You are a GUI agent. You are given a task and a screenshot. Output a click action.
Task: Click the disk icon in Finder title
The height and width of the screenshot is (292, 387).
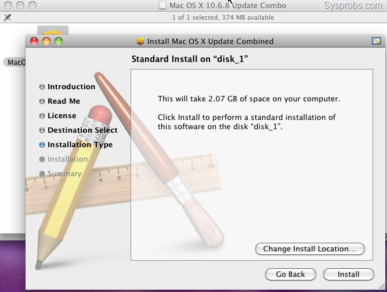[x=162, y=5]
